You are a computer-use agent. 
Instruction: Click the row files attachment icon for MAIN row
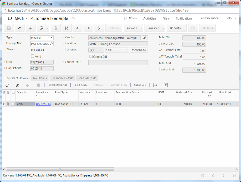tap(8, 104)
